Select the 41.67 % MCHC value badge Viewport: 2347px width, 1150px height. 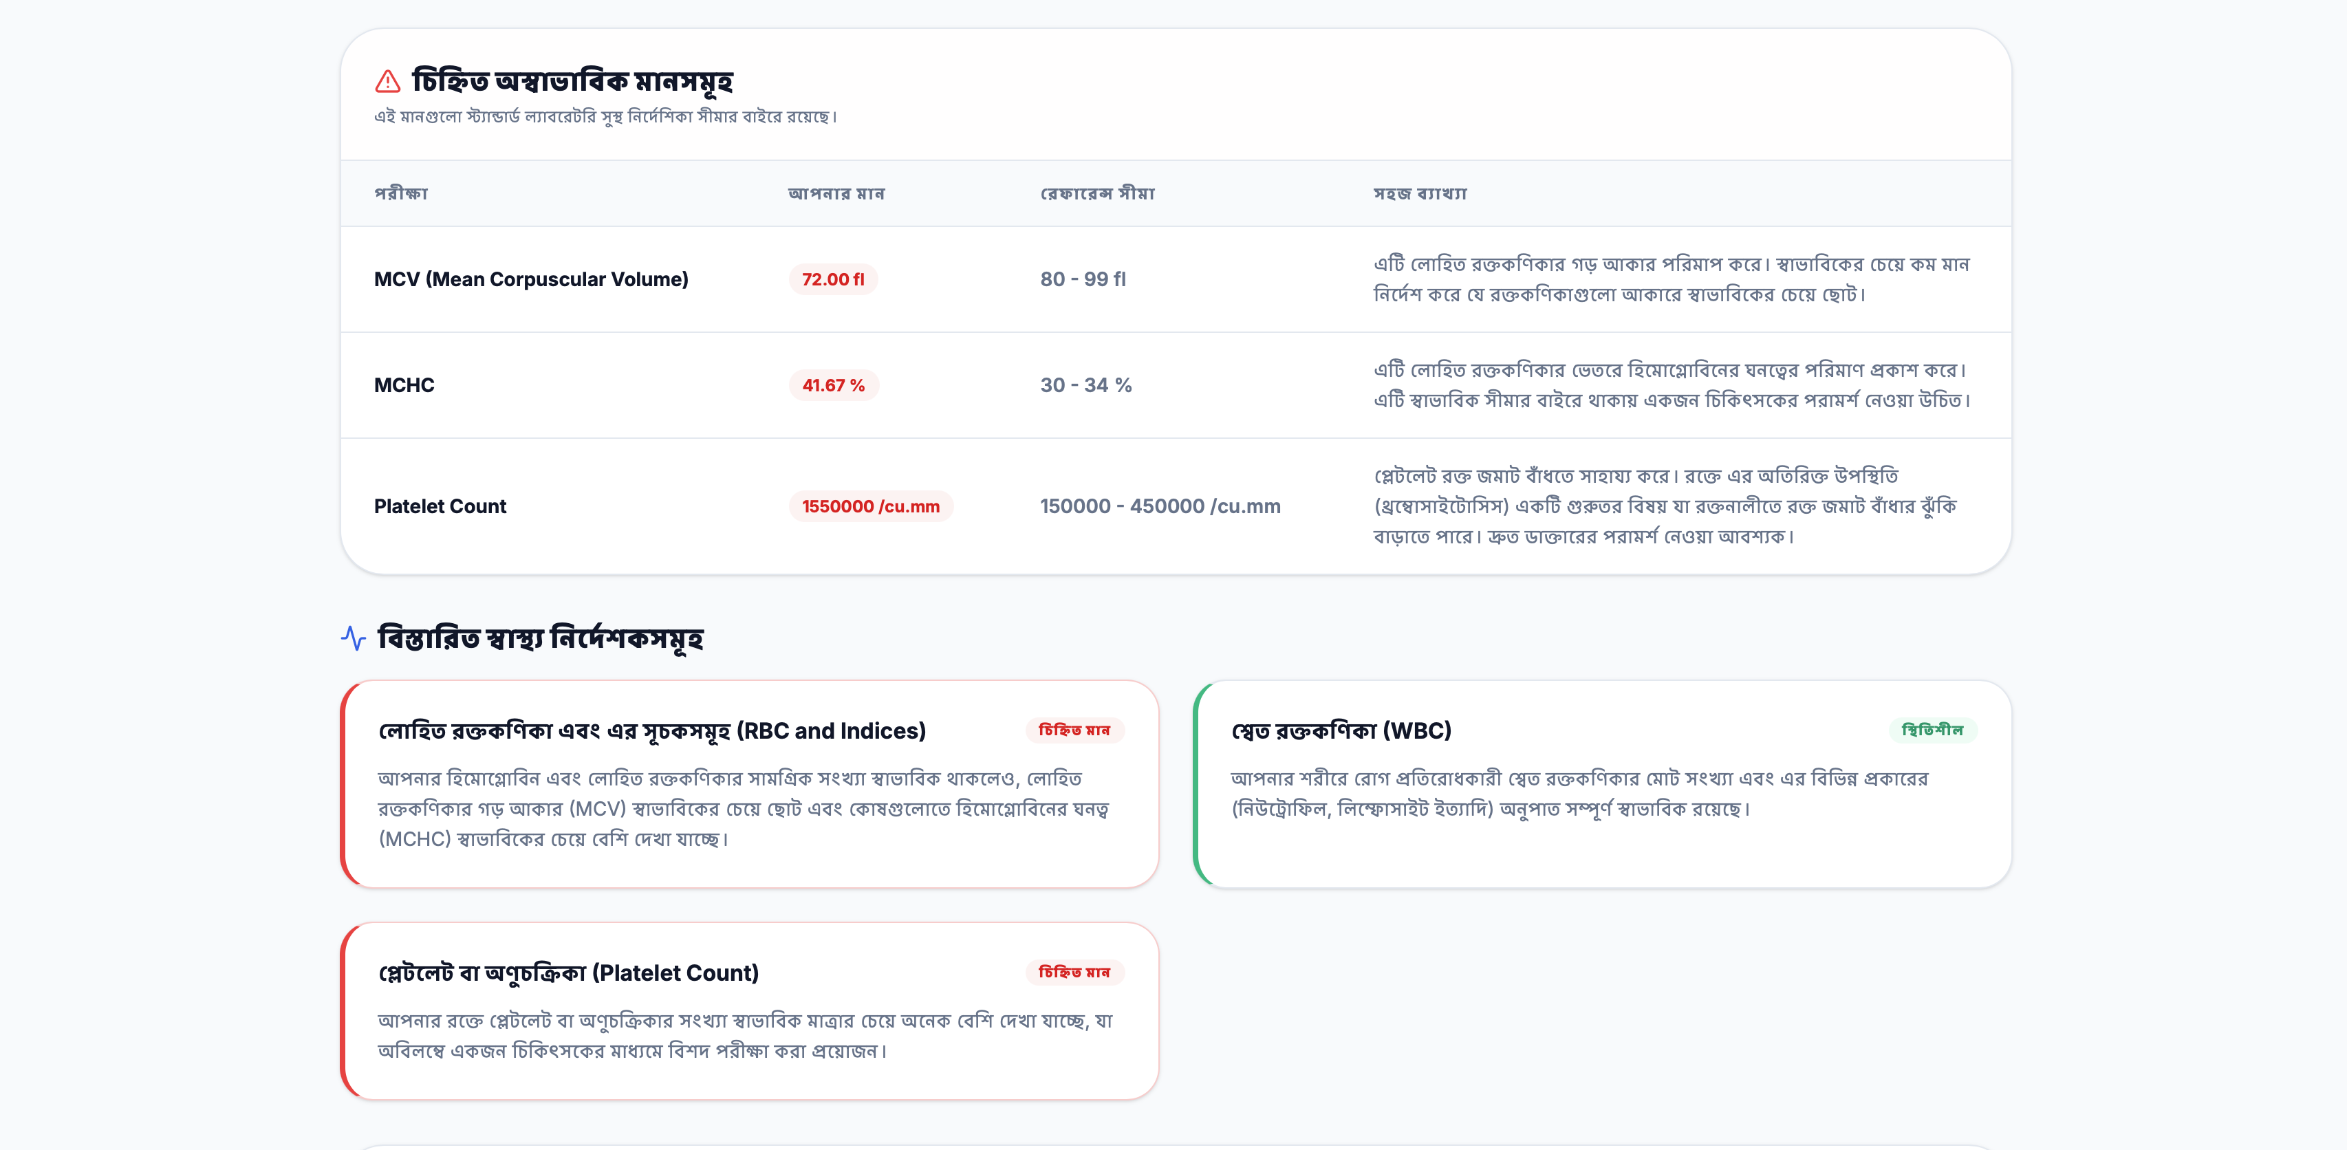pos(833,384)
